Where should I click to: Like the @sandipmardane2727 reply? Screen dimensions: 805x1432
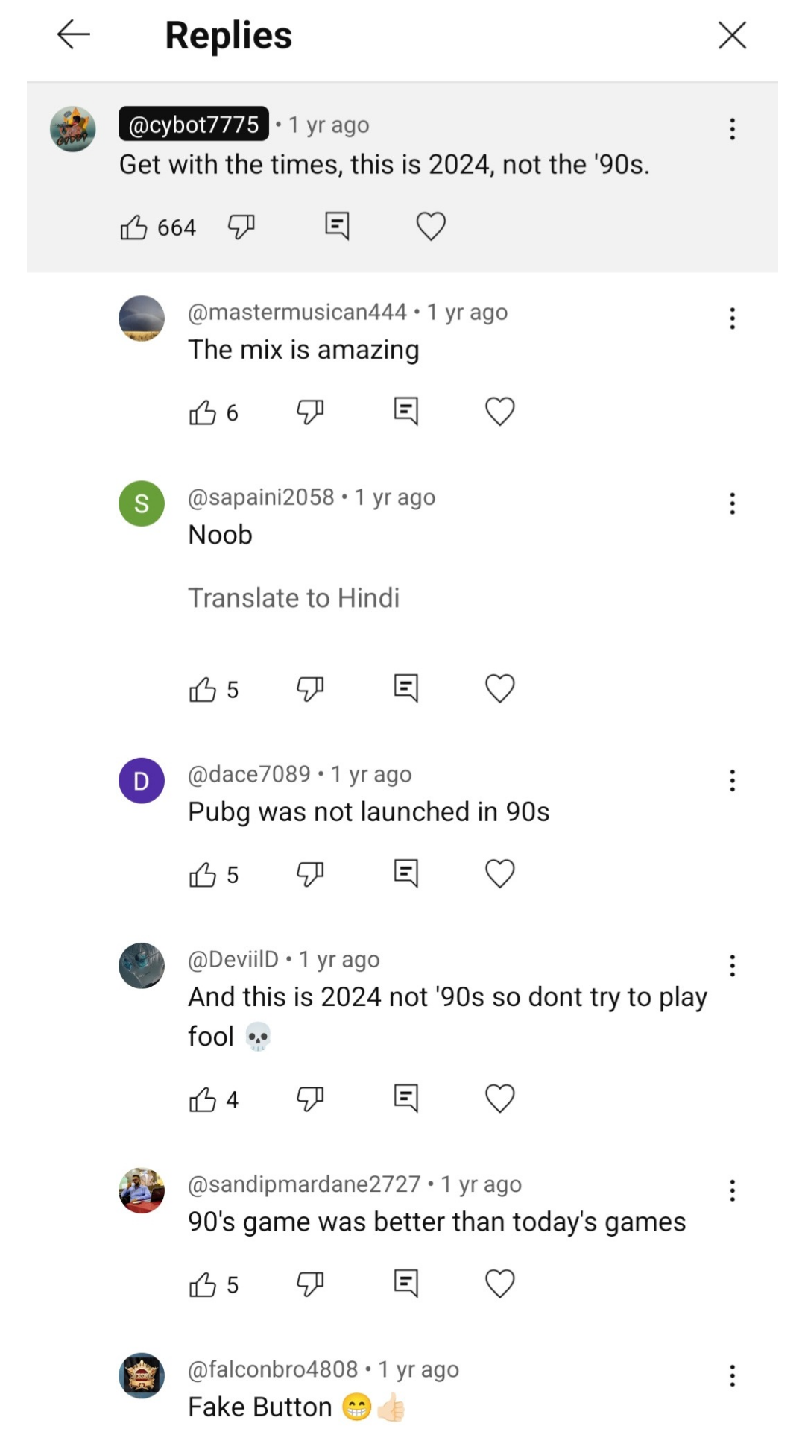[203, 1284]
